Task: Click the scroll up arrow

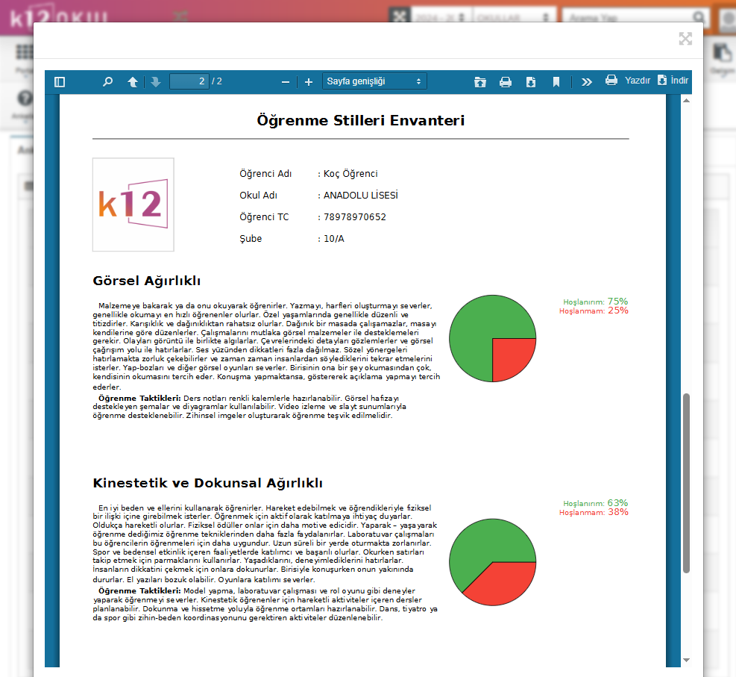Action: coord(686,101)
